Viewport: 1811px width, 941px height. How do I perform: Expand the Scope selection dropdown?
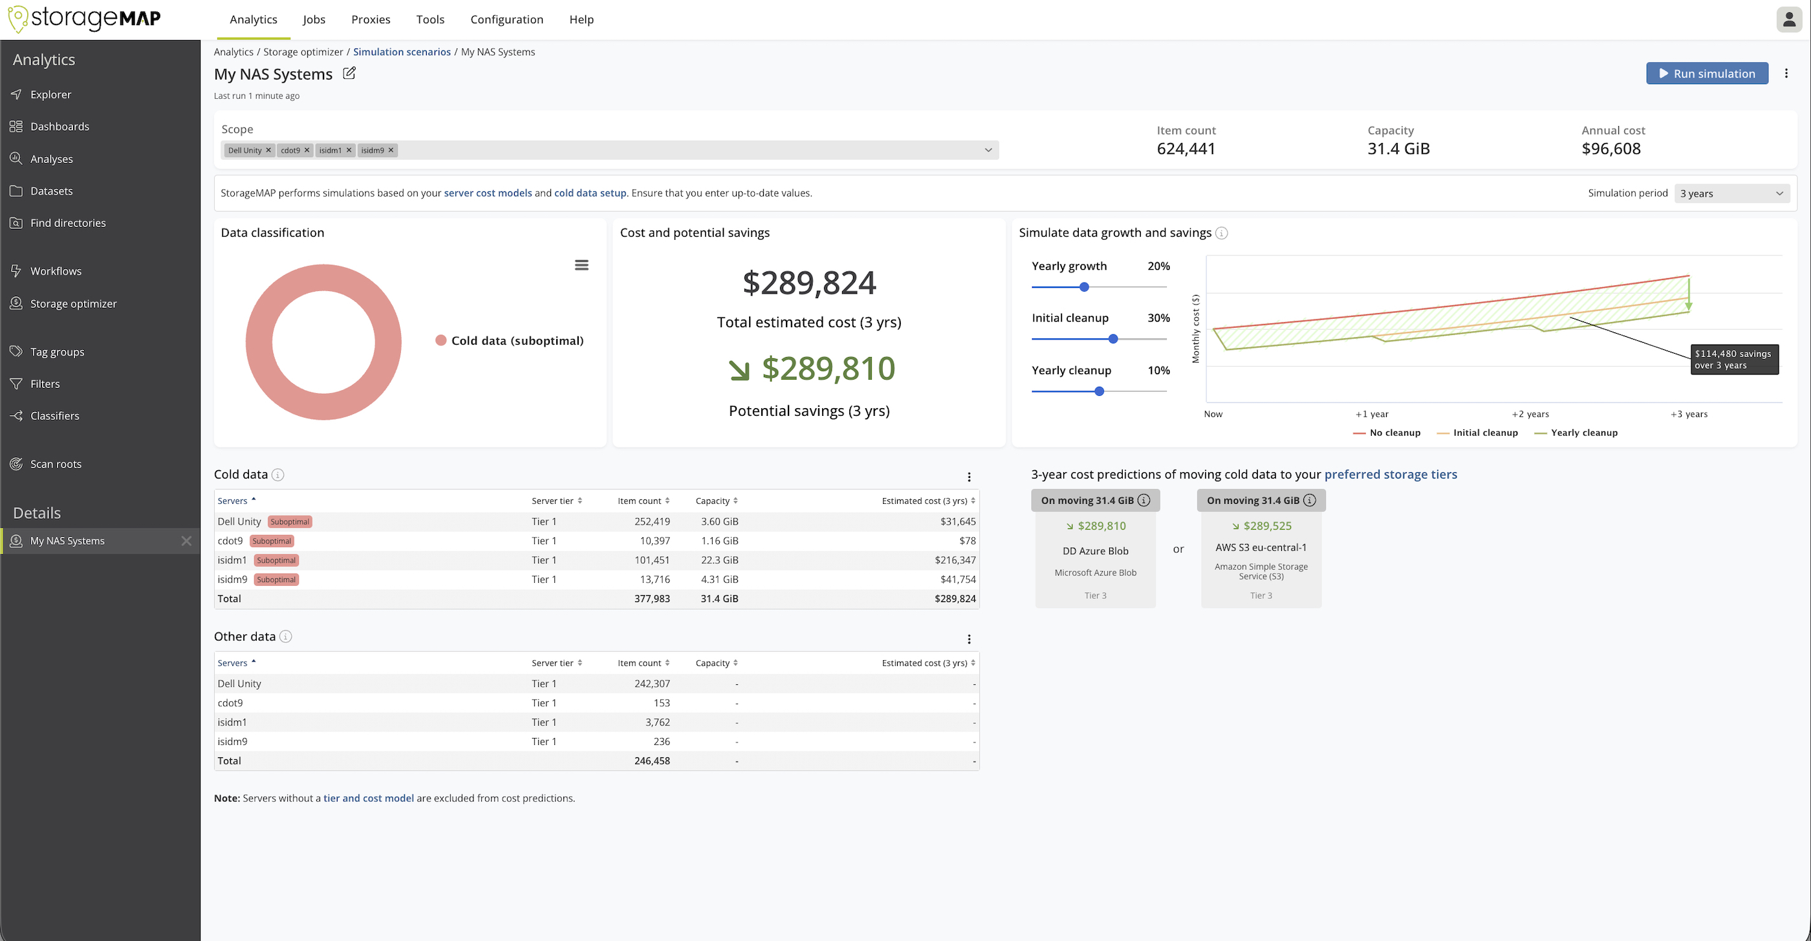[988, 149]
